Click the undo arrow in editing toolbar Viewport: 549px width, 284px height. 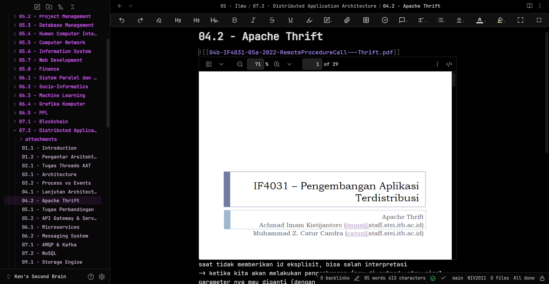point(122,20)
